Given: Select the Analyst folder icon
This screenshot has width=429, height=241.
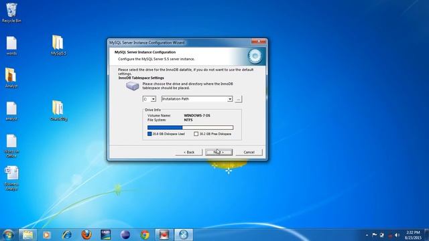Looking at the screenshot, I should click(x=11, y=78).
